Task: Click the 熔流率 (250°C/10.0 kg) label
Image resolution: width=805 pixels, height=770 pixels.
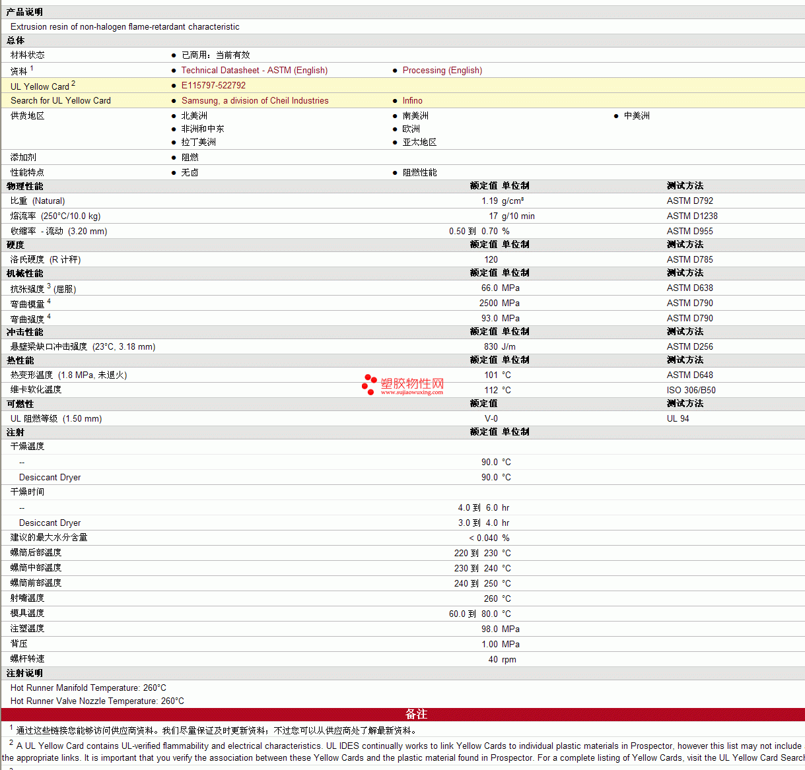Action: click(55, 216)
